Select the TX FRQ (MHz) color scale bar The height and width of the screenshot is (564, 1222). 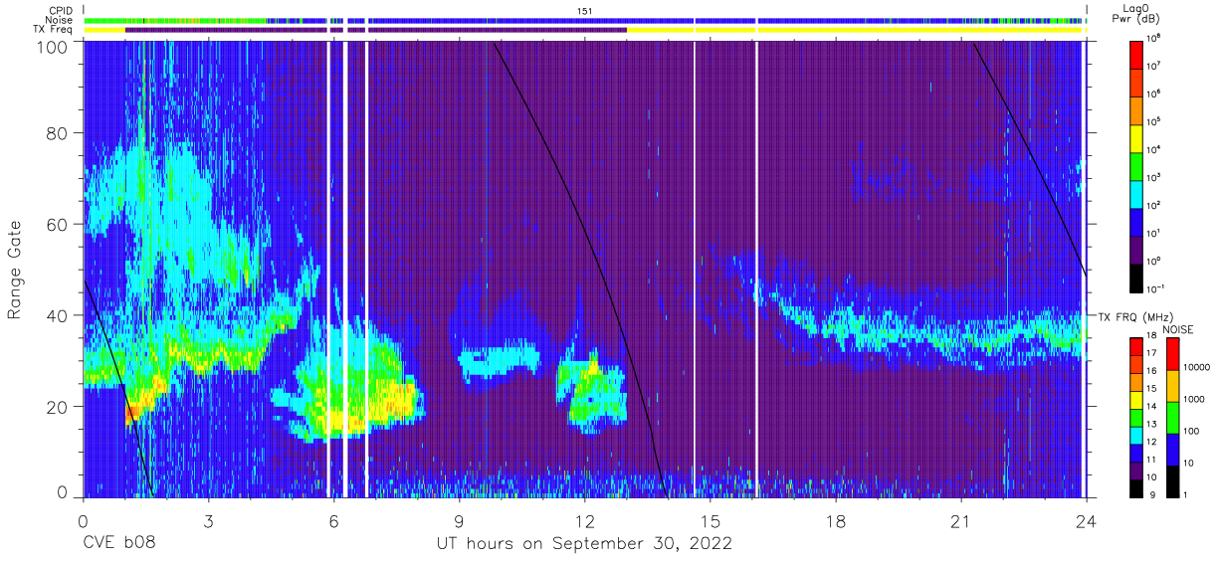point(1136,417)
